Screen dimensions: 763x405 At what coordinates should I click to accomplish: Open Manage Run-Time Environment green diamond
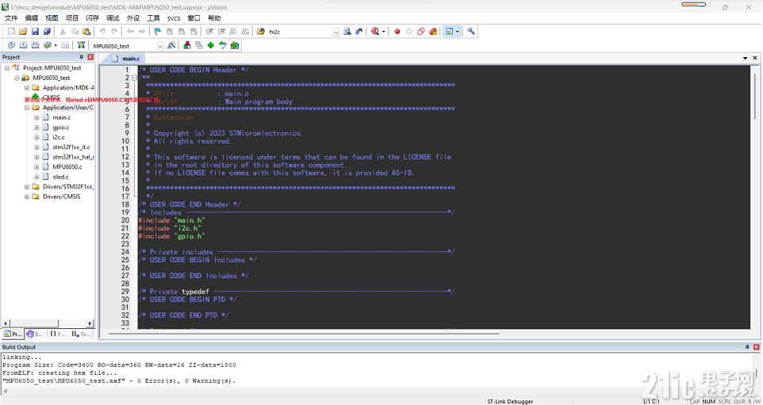211,45
